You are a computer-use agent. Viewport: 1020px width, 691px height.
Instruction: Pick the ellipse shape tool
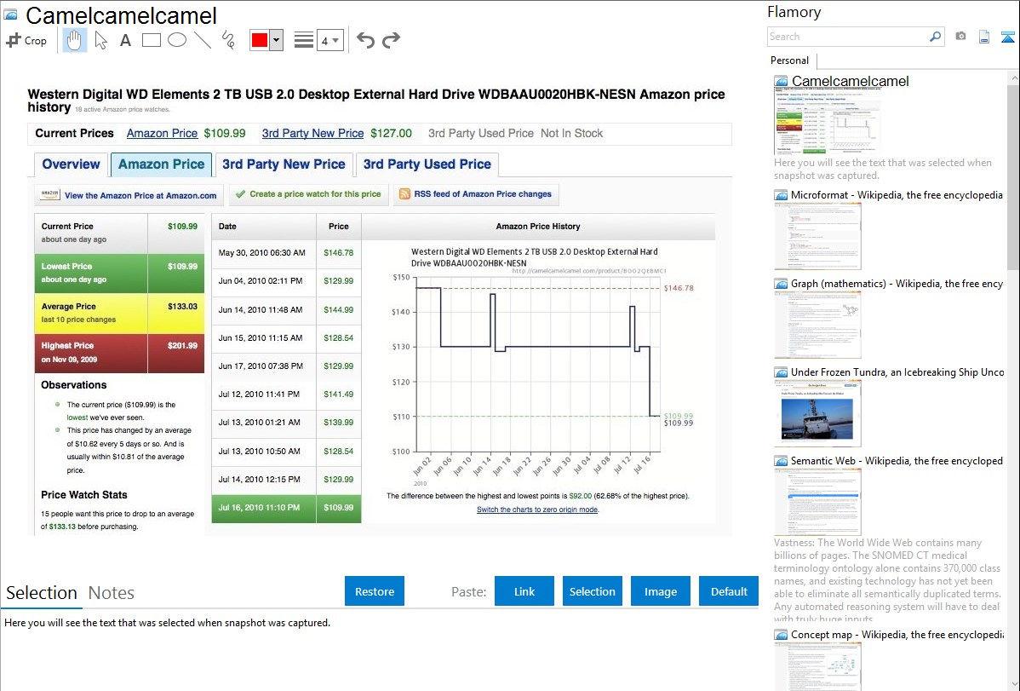tap(177, 40)
